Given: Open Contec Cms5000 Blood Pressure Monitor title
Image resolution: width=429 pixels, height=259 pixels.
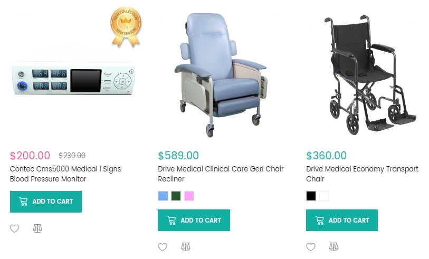Looking at the screenshot, I should (x=65, y=174).
